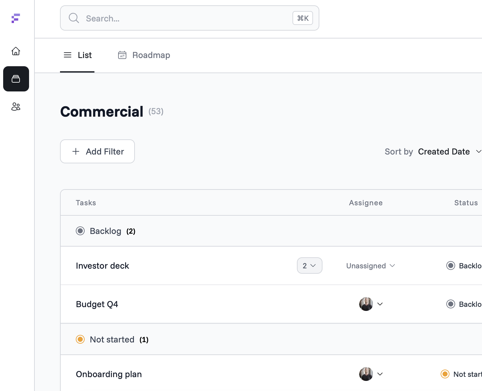
Task: Click the Not started status dot for Onboarding plan
Action: 445,374
